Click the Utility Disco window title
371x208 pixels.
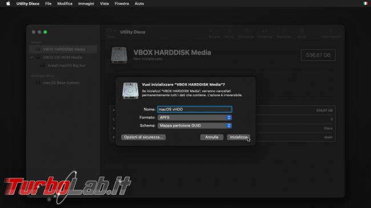click(133, 32)
